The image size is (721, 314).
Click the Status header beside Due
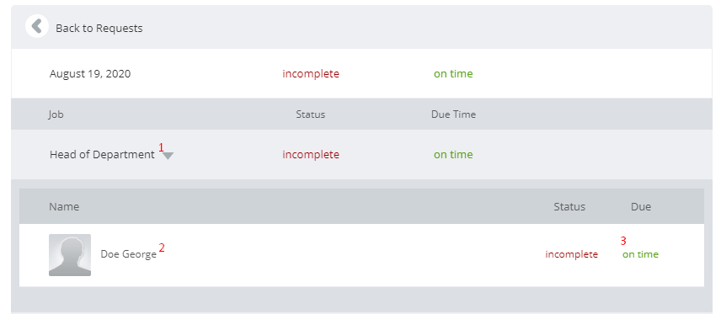569,206
